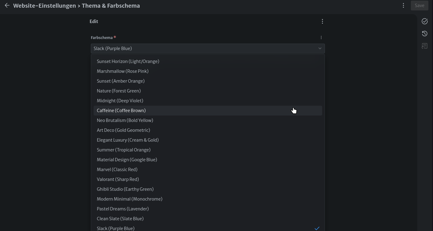Image resolution: width=433 pixels, height=231 pixels.
Task: Click the Edit heading
Action: tap(94, 21)
